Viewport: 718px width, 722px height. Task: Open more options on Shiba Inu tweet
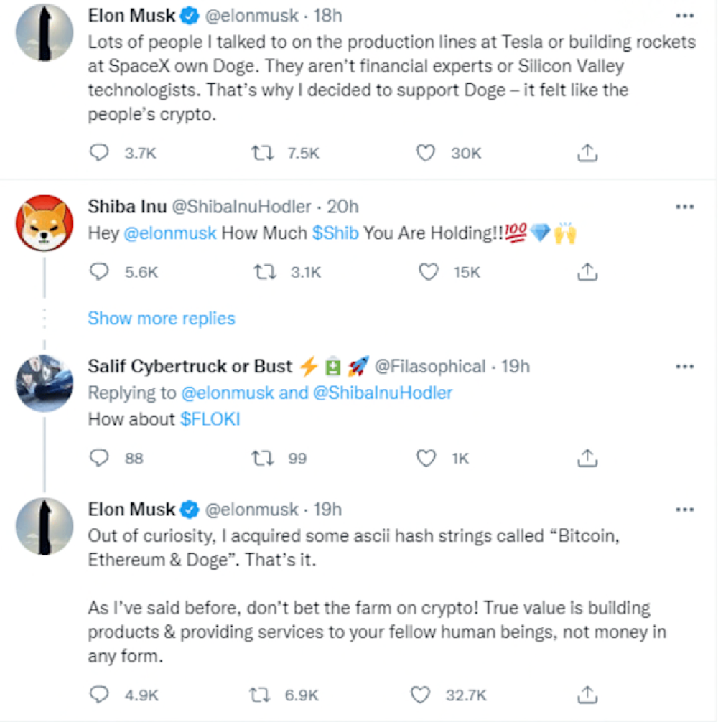point(685,207)
